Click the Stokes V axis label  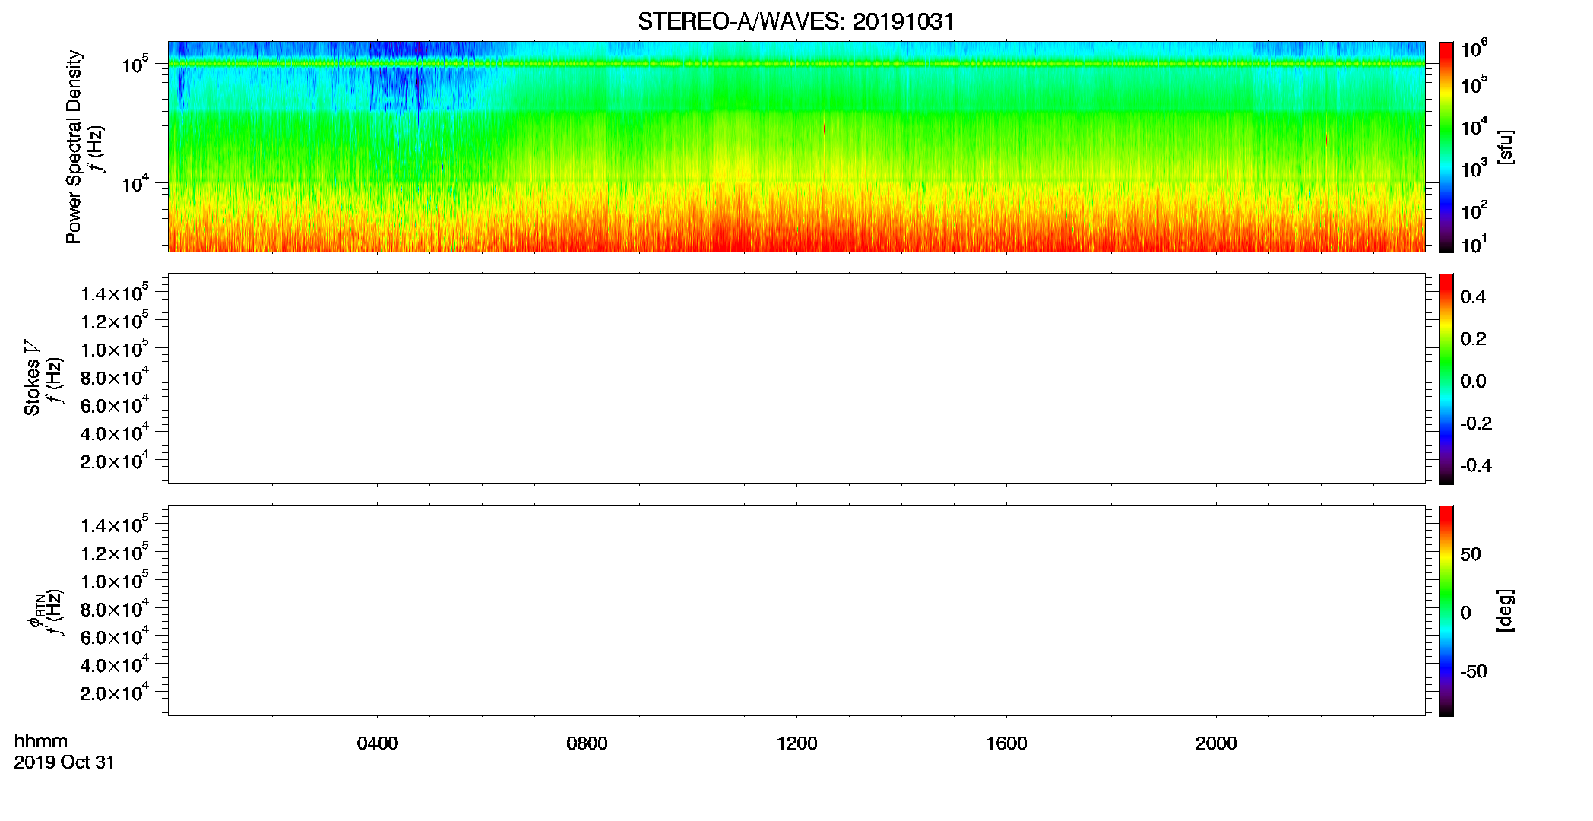[32, 378]
